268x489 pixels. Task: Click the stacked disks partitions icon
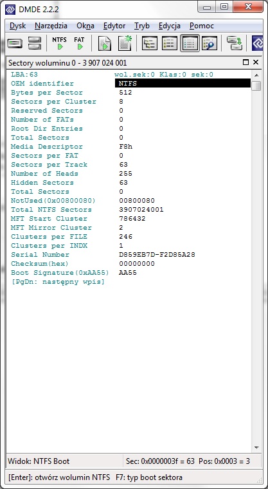tap(35, 43)
